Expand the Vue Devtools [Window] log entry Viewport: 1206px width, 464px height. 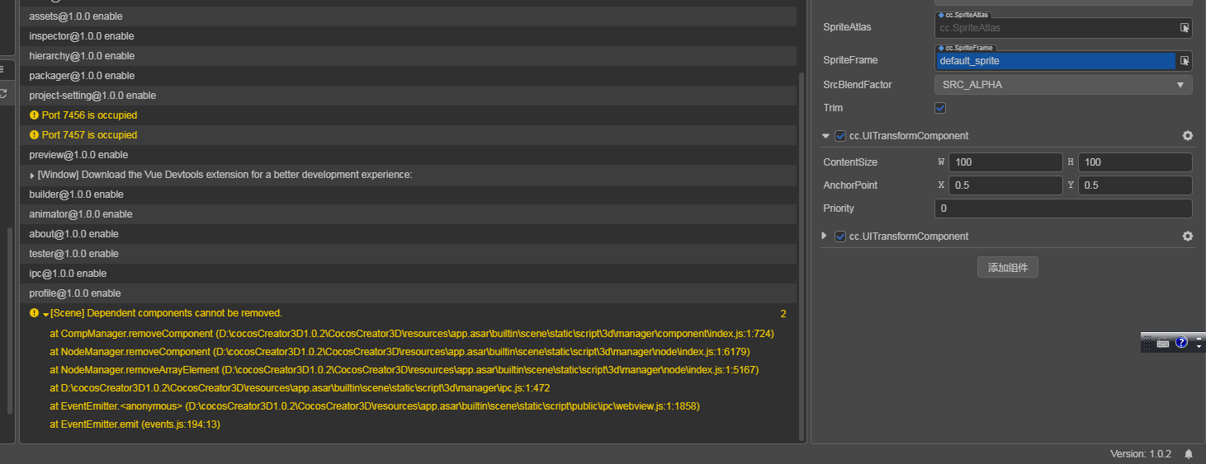(x=32, y=176)
